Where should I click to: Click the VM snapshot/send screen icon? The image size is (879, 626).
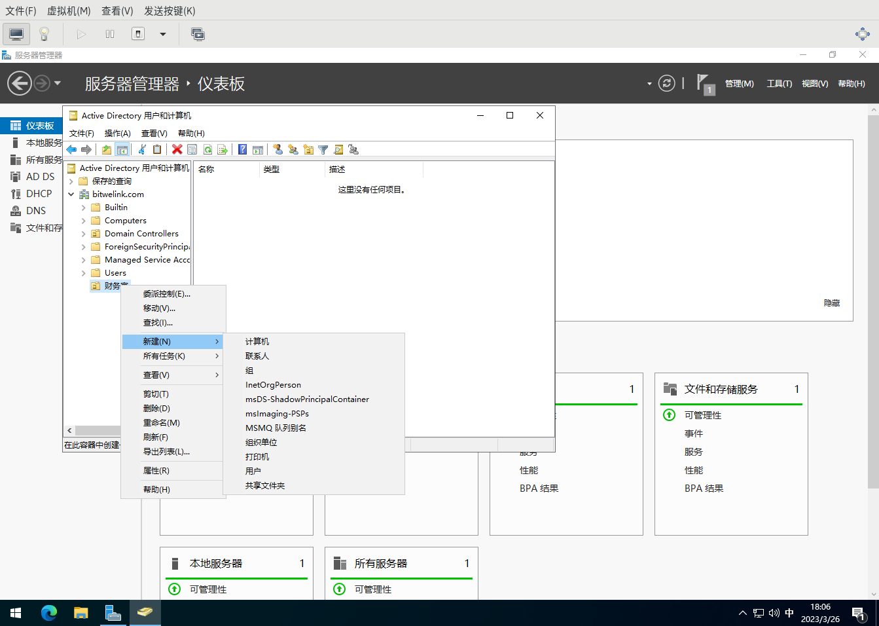(198, 34)
